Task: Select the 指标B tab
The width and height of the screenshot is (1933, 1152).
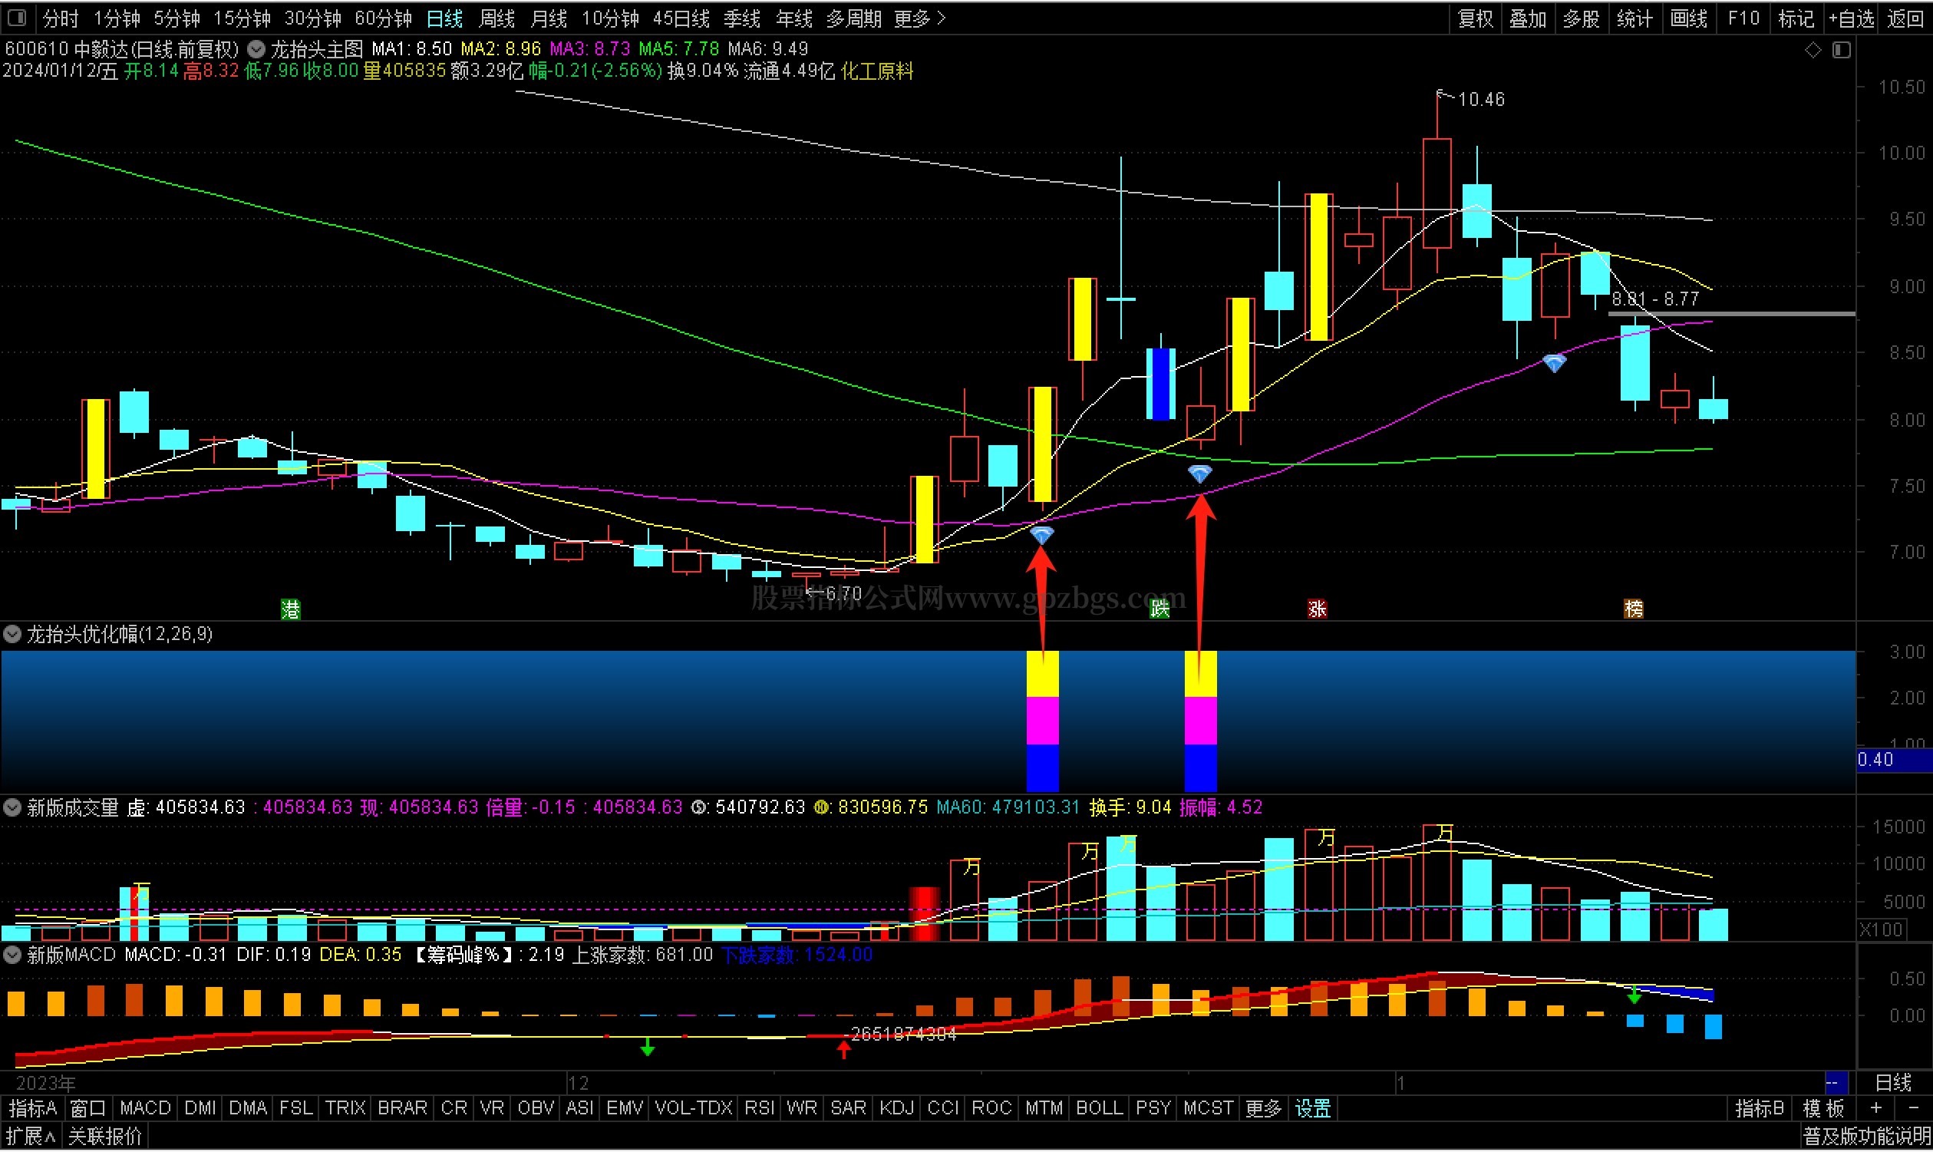Action: (x=1759, y=1109)
